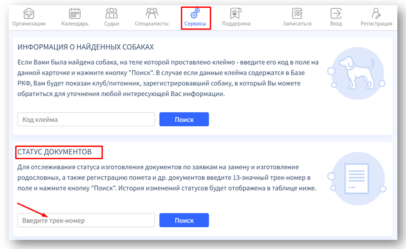Open the Календарь calendar icon
This screenshot has width=406, height=249.
(x=75, y=13)
